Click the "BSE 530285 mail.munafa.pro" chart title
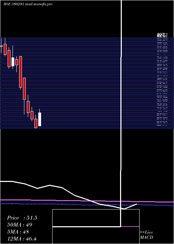The width and height of the screenshot is (174, 244). point(28,4)
